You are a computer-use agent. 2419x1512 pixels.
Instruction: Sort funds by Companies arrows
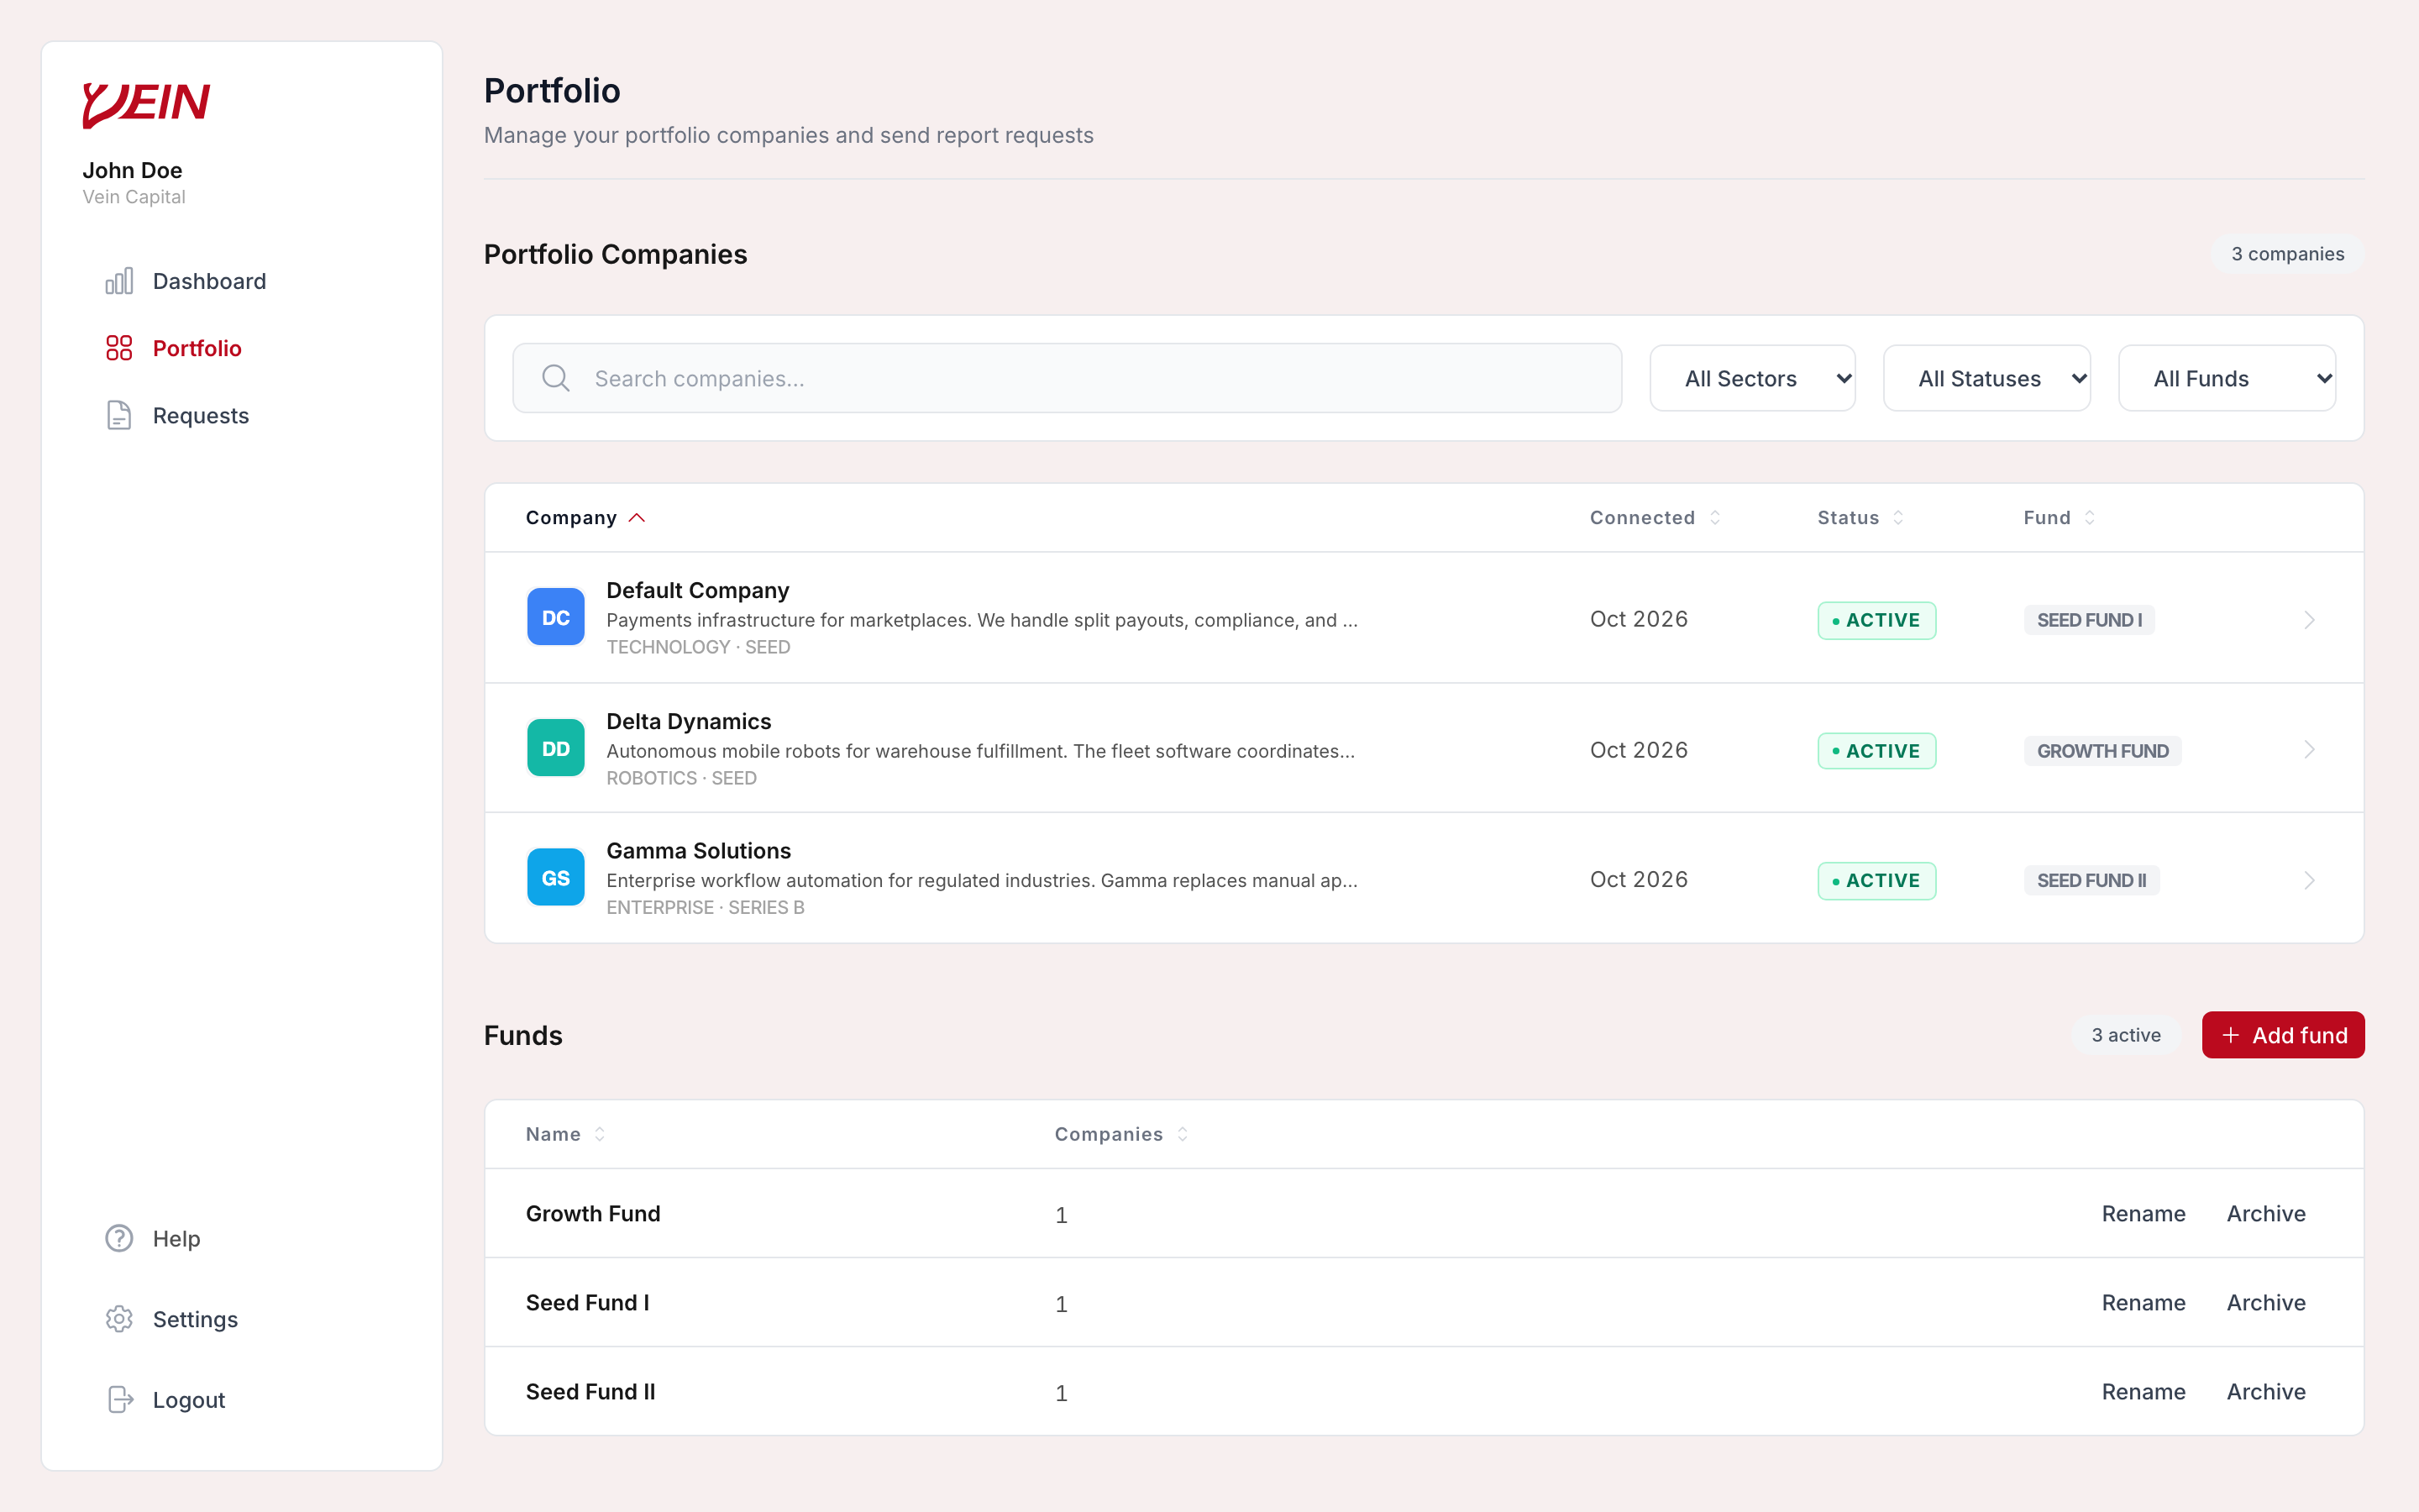(1183, 1134)
